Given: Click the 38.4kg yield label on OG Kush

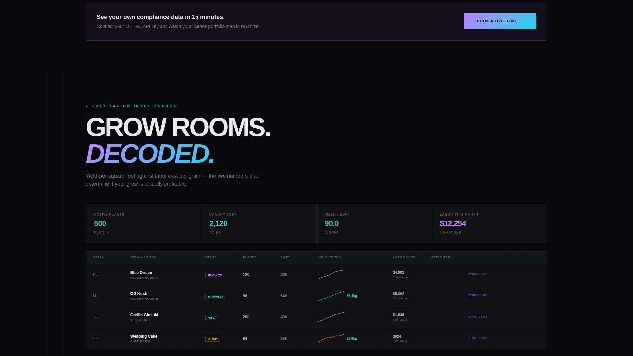Looking at the screenshot, I should pos(351,296).
